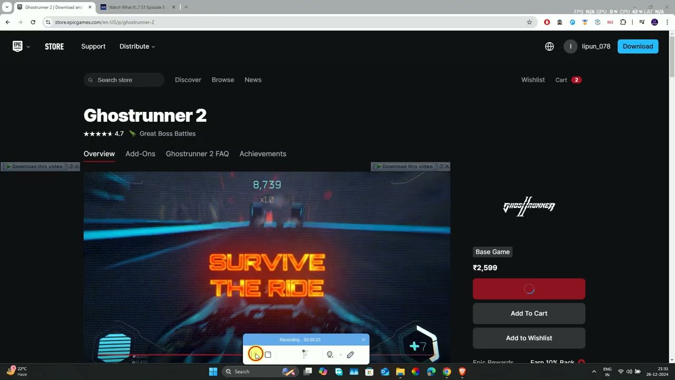This screenshot has height=380, width=675.
Task: Open a new browser tab
Action: 186,7
